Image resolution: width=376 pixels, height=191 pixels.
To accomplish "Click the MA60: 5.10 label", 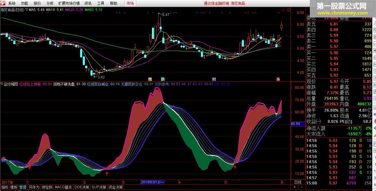I will click(93, 10).
